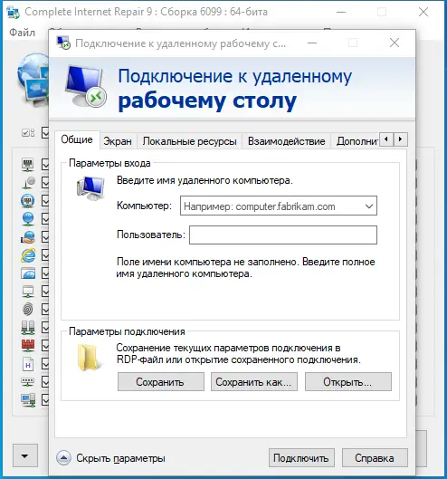
Task: Click the window with globe icon in repair list
Action: click(28, 273)
